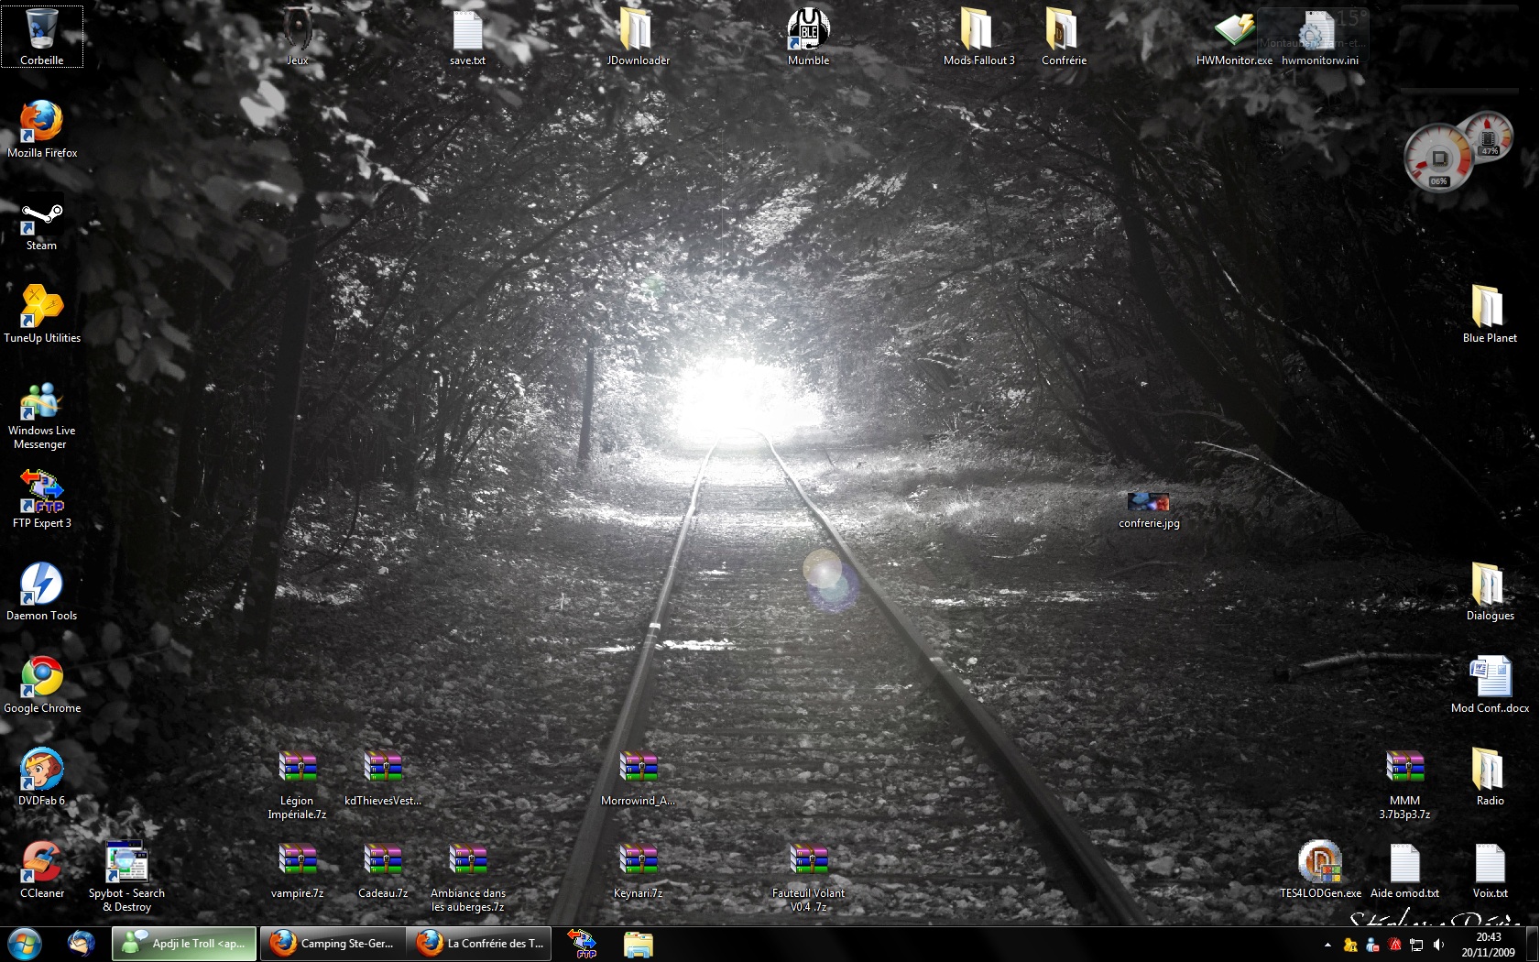
Task: Switch to Apdji le Troll chat window
Action: click(184, 944)
